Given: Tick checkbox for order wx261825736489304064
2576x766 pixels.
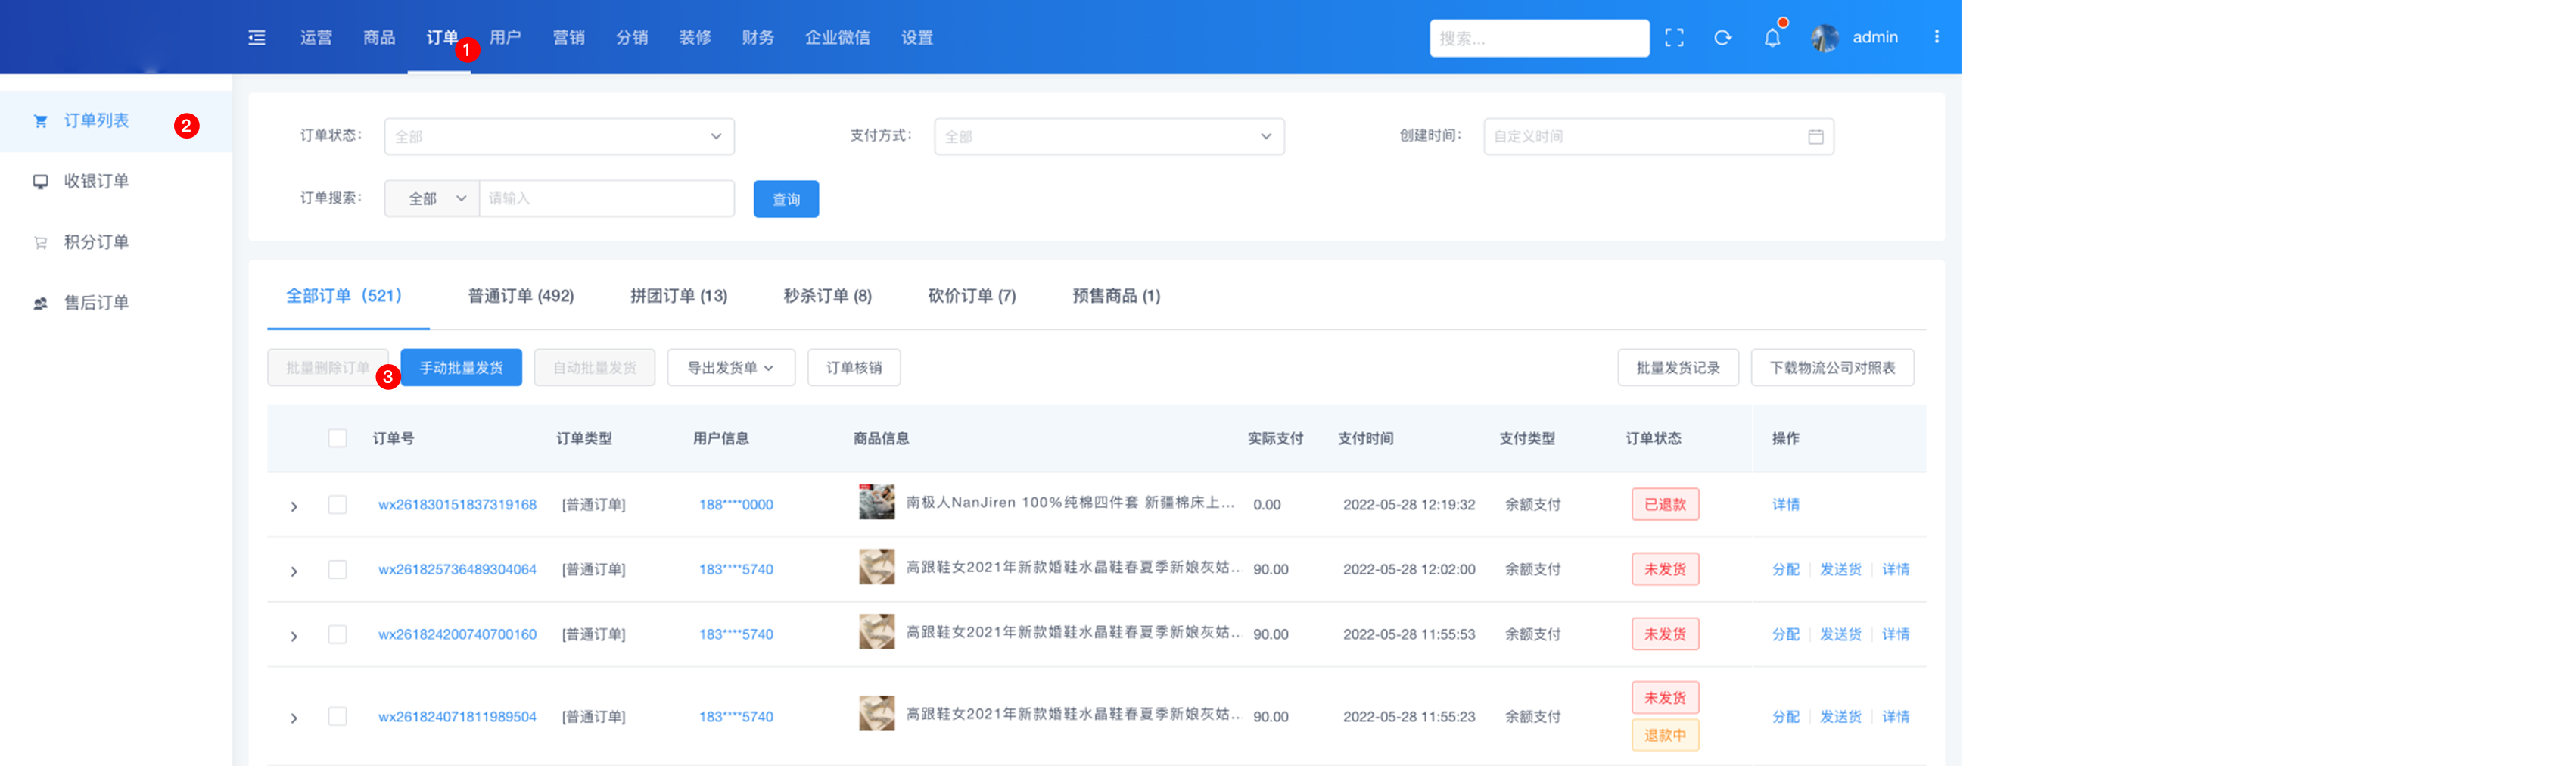Looking at the screenshot, I should tap(338, 570).
